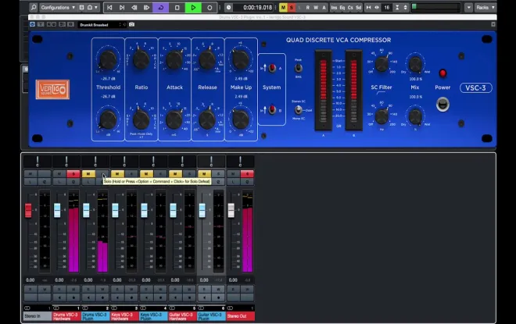Open channel settings (e) for Drums VSC-3 Hardware
The image size is (516, 324).
(x=73, y=181)
